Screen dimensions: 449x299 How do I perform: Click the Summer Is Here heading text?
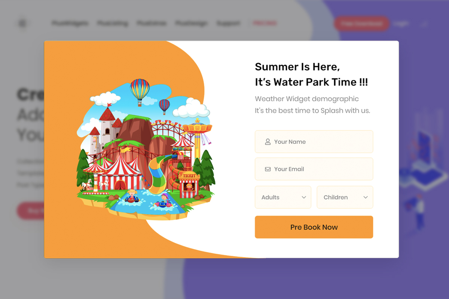[297, 67]
